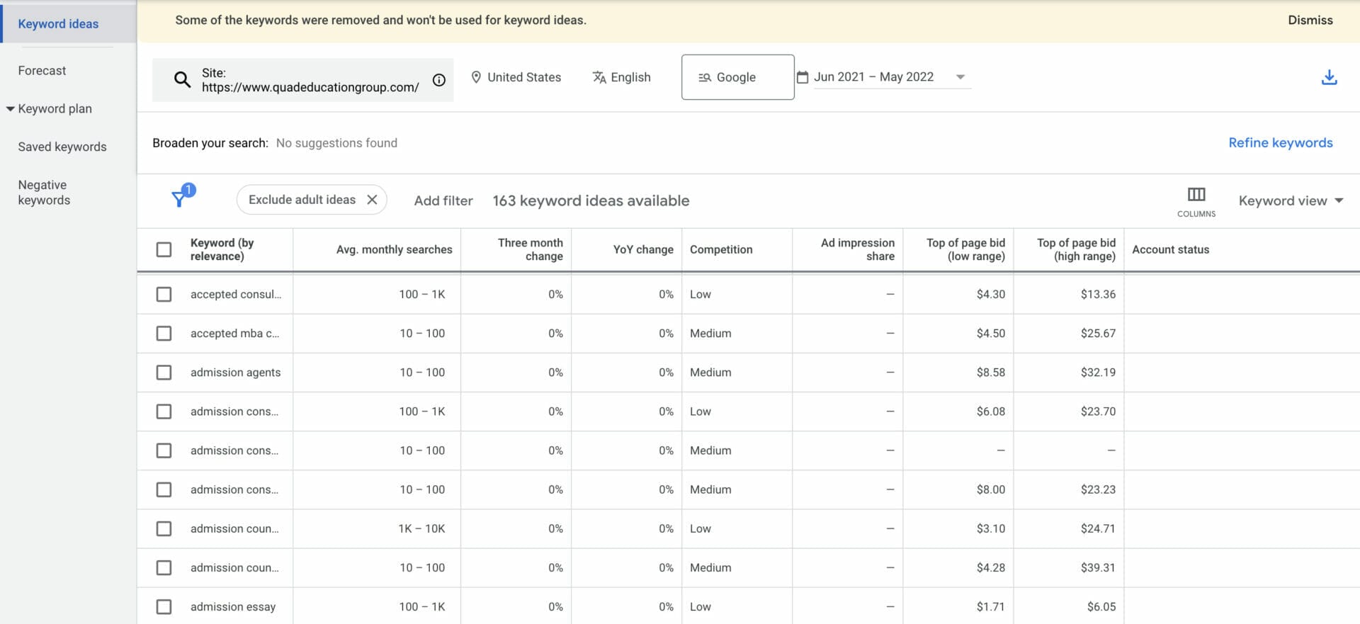Remove the Exclude adult ideas filter
Screen dimensions: 1360x624
coord(372,200)
